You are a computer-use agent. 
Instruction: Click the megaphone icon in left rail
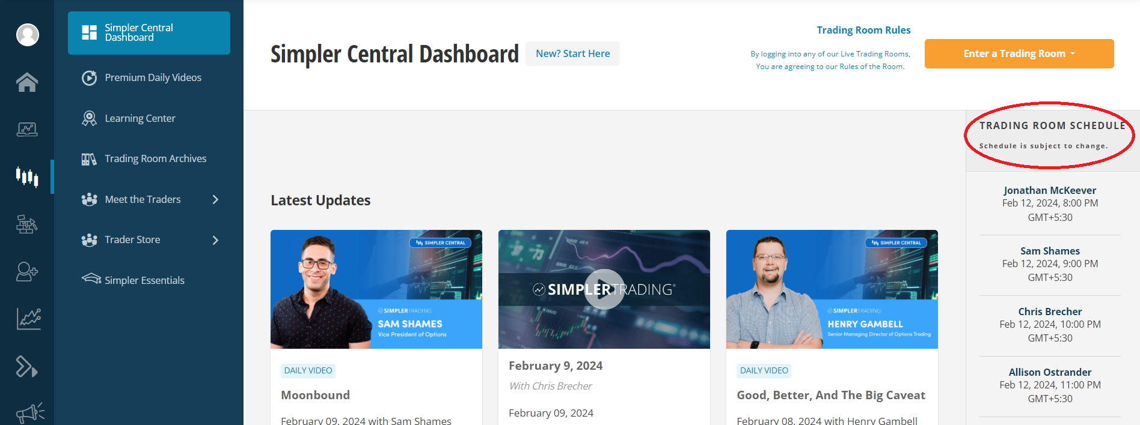[29, 413]
